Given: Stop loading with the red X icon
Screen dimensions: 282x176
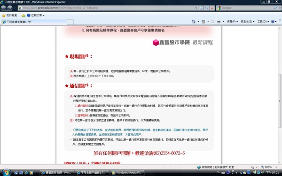Looking at the screenshot, I should tap(212, 8).
